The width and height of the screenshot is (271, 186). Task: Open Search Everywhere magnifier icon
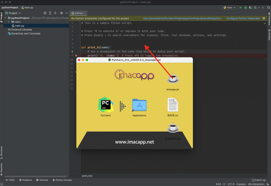269,8
